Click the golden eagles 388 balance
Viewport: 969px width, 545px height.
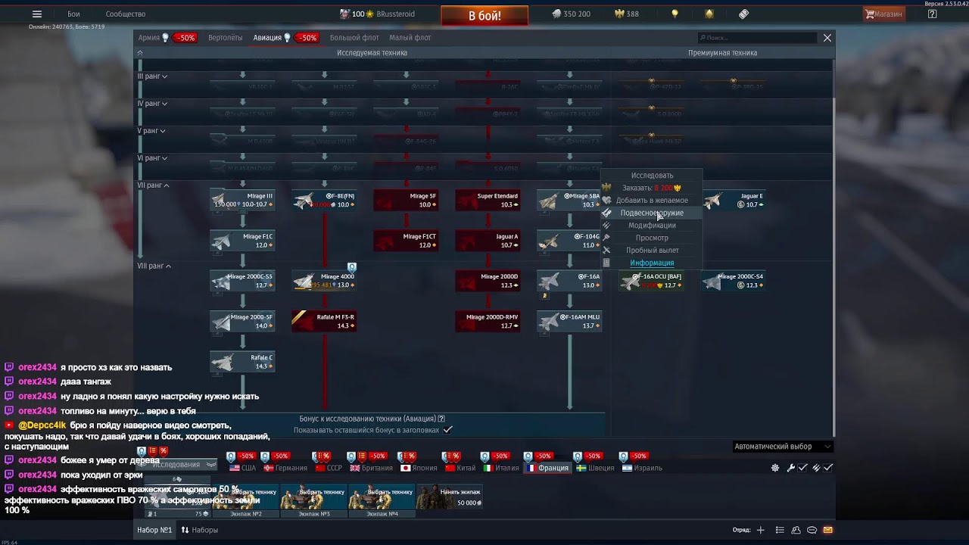626,14
